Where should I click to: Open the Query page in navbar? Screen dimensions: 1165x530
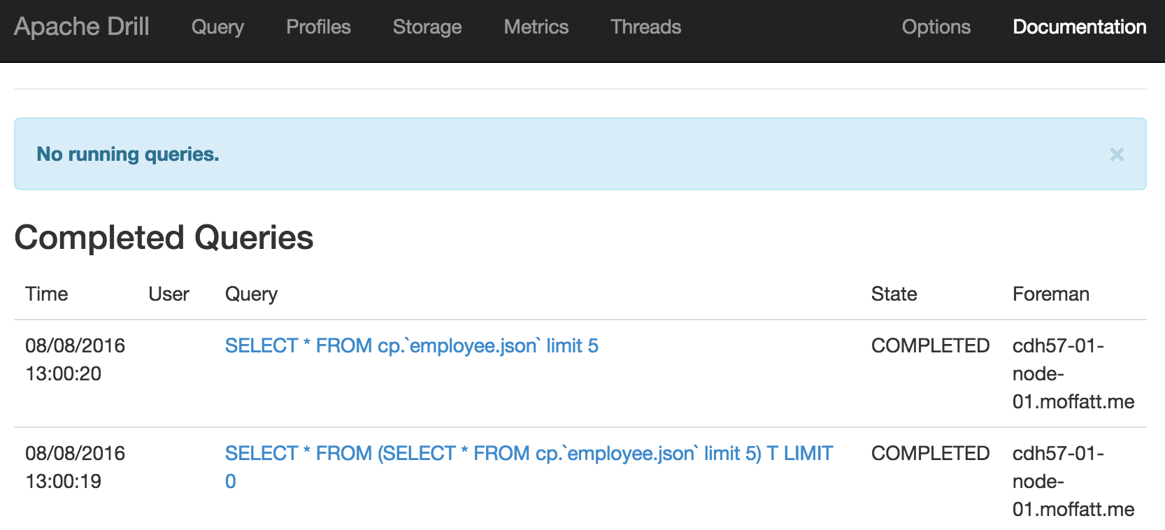(217, 27)
